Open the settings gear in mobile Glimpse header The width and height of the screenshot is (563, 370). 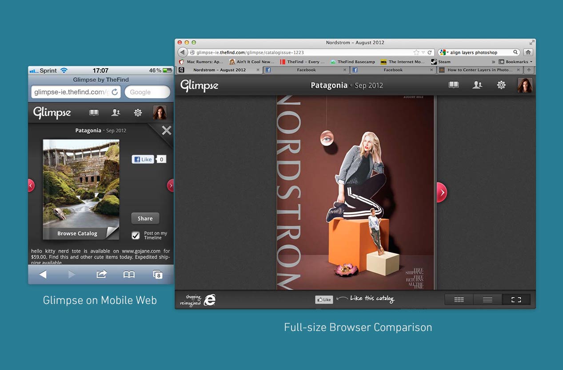click(138, 113)
